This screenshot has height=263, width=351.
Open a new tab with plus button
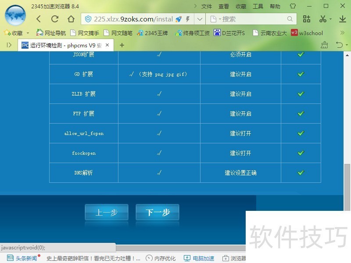(122, 45)
